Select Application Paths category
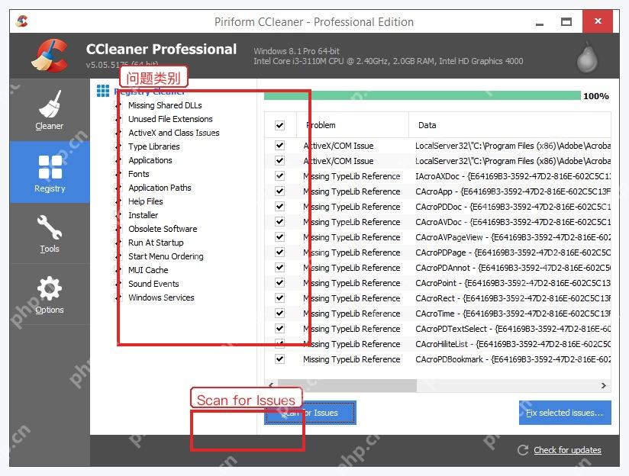 tap(160, 188)
